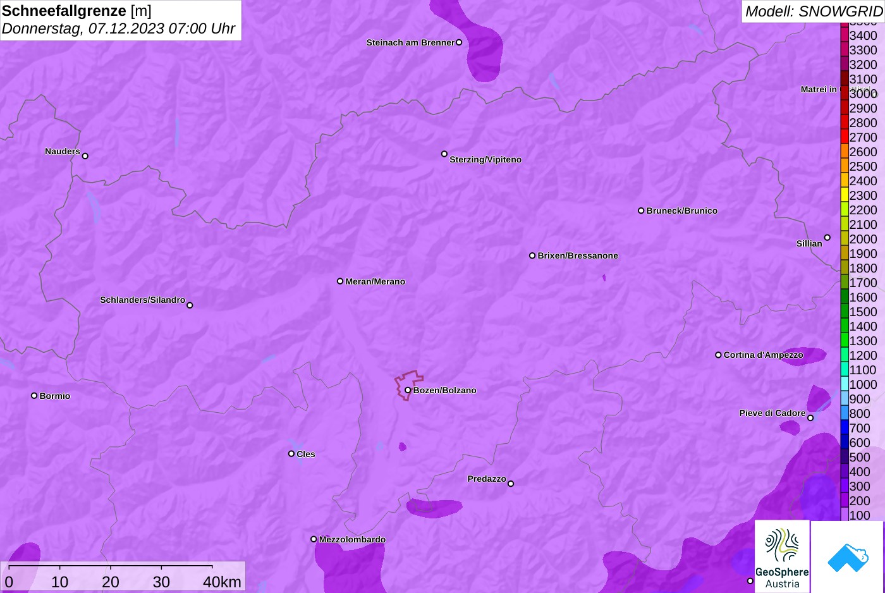Click the Sterzing/Vipiteno label text

pos(485,159)
